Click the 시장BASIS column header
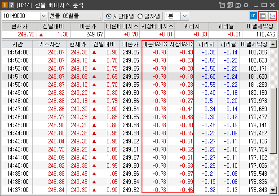This screenshot has height=196, width=279. click(181, 45)
